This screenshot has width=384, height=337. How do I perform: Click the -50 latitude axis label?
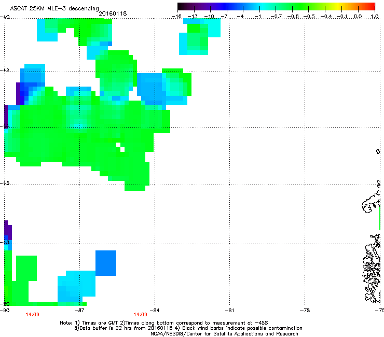(x=5, y=304)
